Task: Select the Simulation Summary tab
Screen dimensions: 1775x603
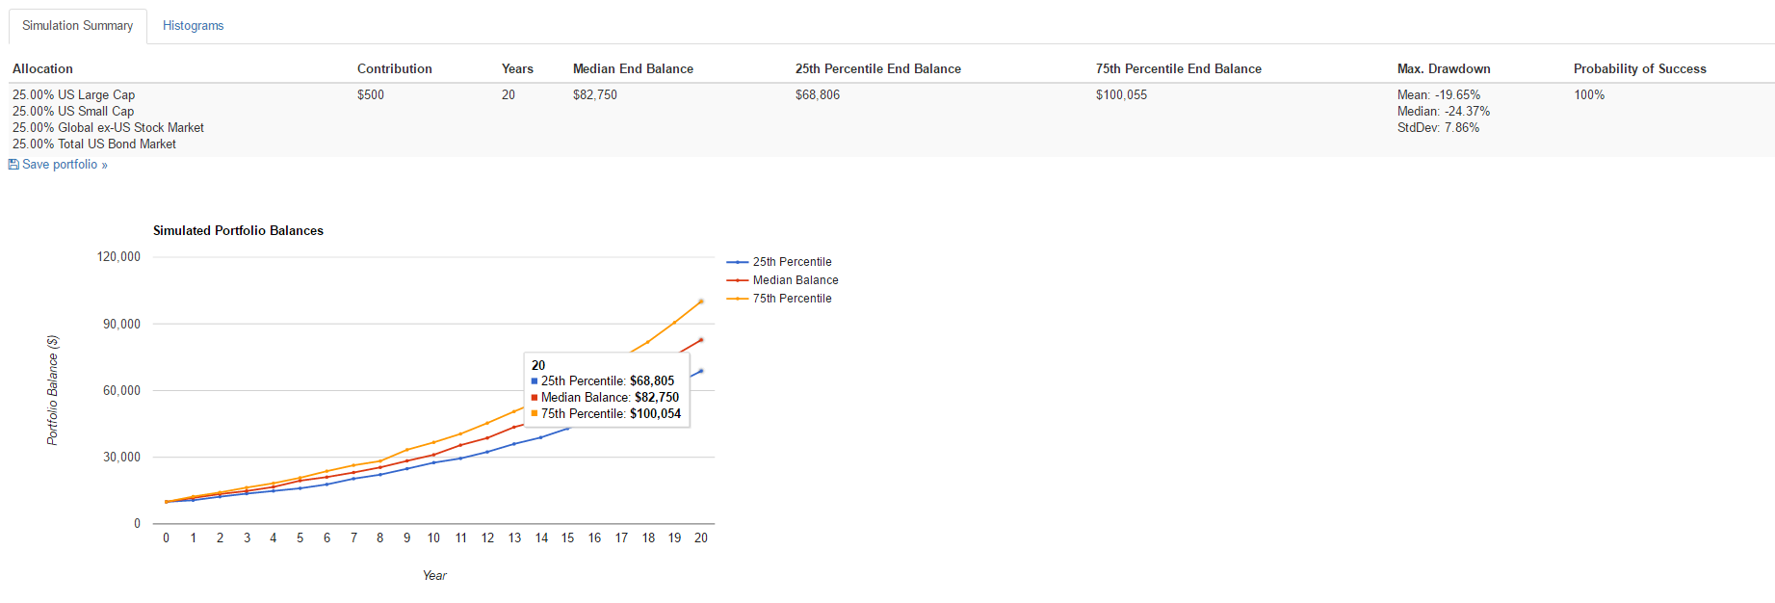Action: 78,26
